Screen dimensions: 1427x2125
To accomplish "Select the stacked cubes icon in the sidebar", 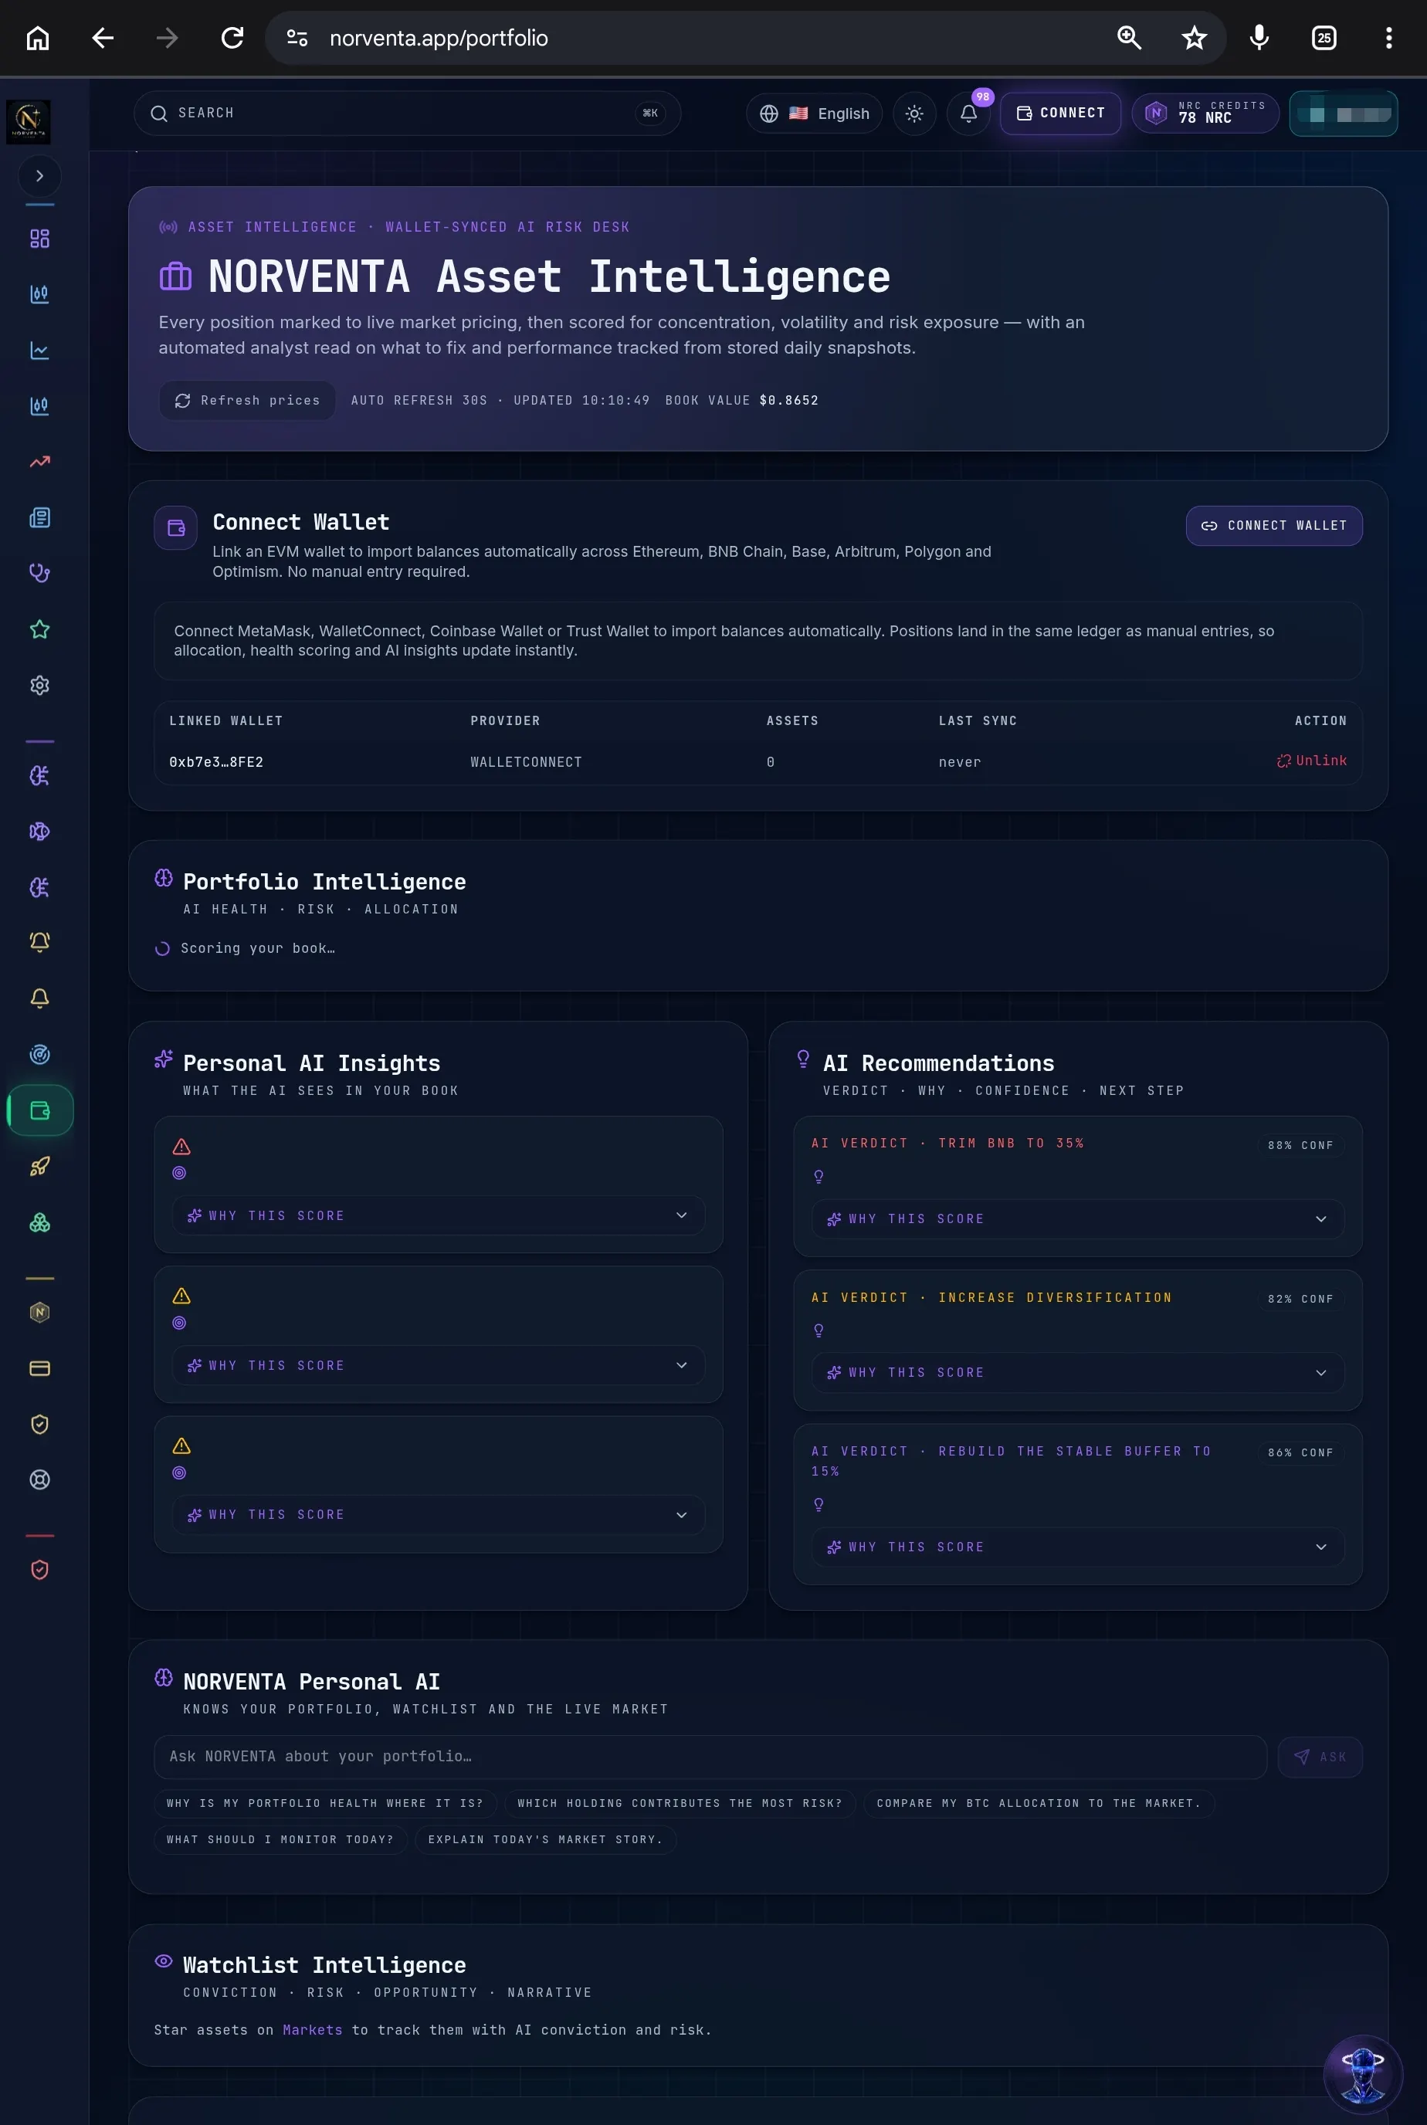I will 39,1222.
